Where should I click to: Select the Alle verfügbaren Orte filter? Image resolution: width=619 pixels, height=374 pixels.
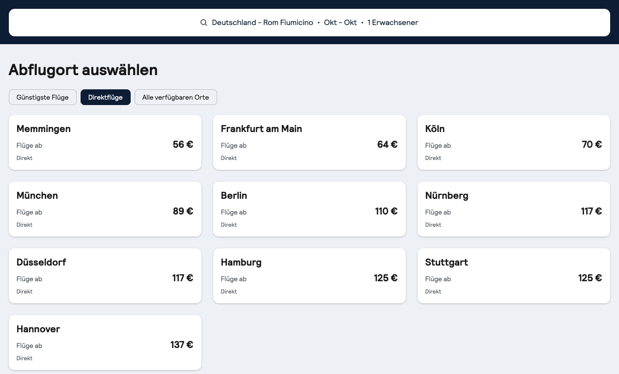(x=176, y=97)
